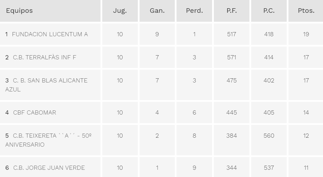Select the Perd. column header
The image size is (323, 177).
pyautogui.click(x=194, y=11)
